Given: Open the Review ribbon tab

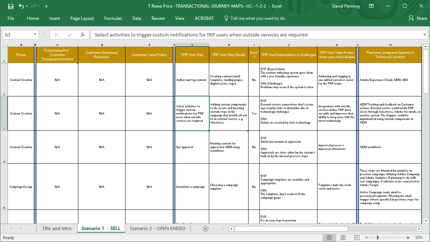Looking at the screenshot, I should coord(158,18).
